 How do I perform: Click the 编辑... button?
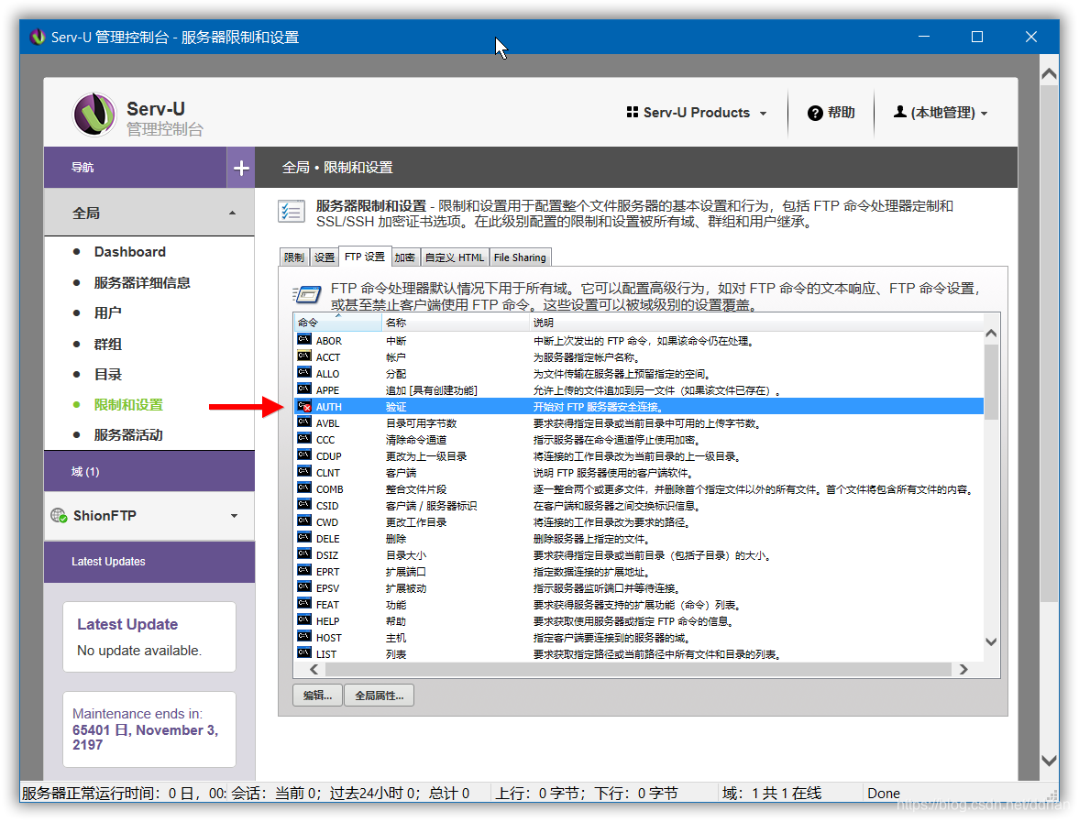pyautogui.click(x=317, y=696)
